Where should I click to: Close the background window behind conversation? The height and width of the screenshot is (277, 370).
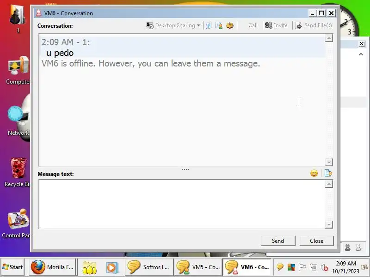click(x=362, y=44)
